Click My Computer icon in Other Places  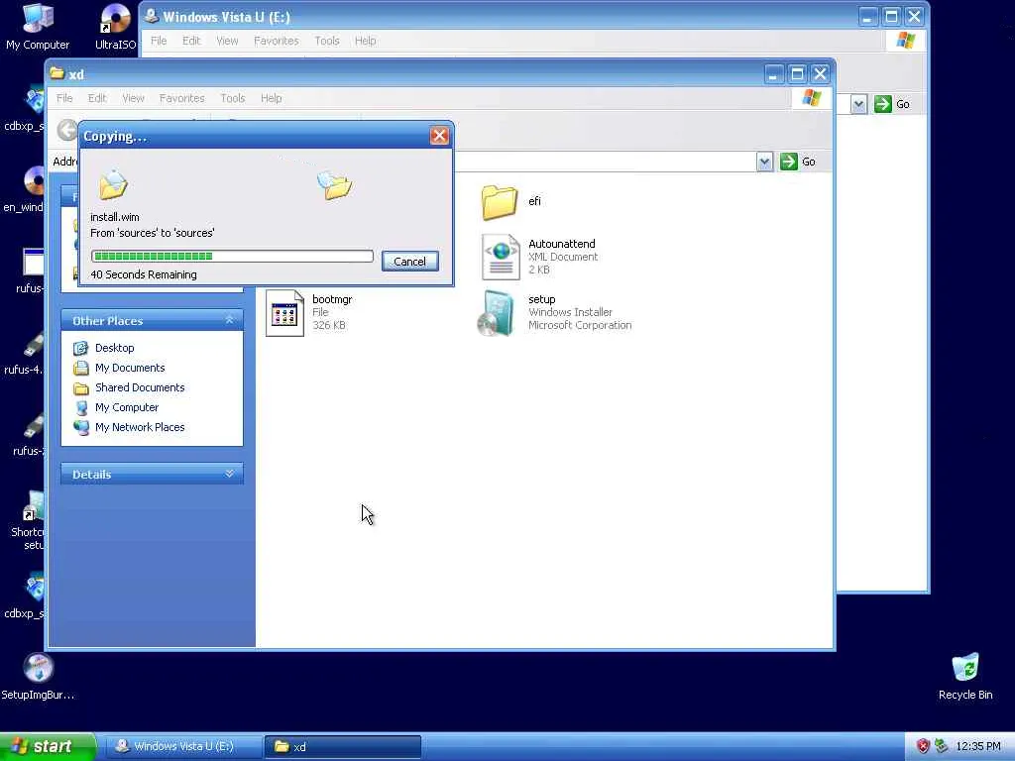pyautogui.click(x=81, y=407)
